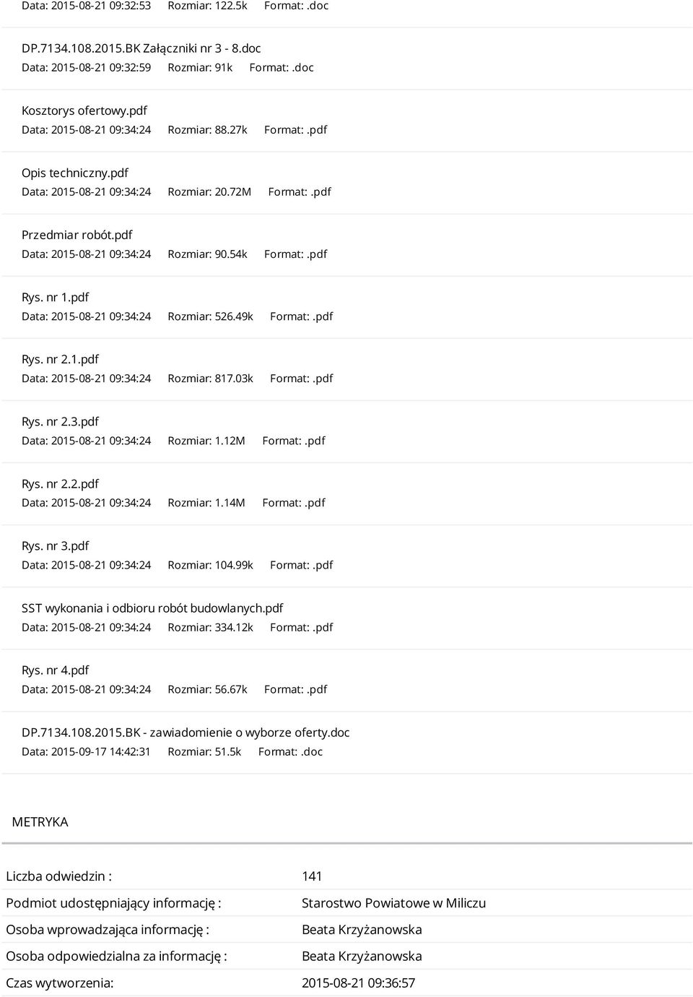This screenshot has height=997, width=693.
Task: Click Beata Krzyżanowska under Osoba wprowadzająca
Action: (362, 930)
